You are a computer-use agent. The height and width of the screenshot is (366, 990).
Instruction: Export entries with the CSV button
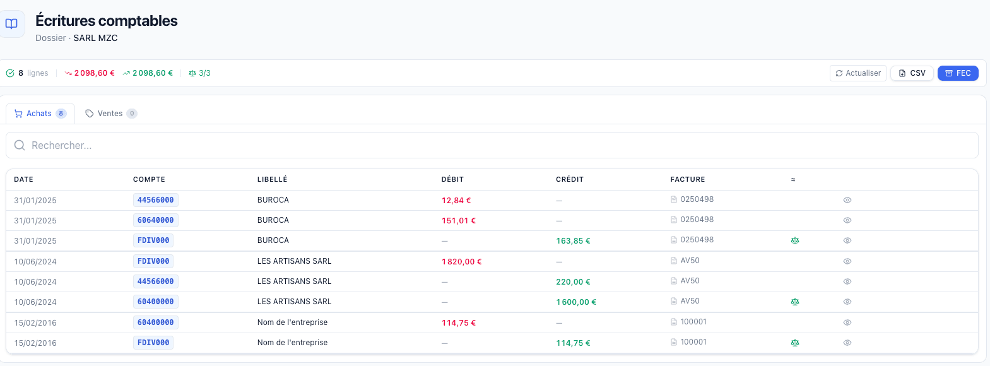(x=912, y=73)
